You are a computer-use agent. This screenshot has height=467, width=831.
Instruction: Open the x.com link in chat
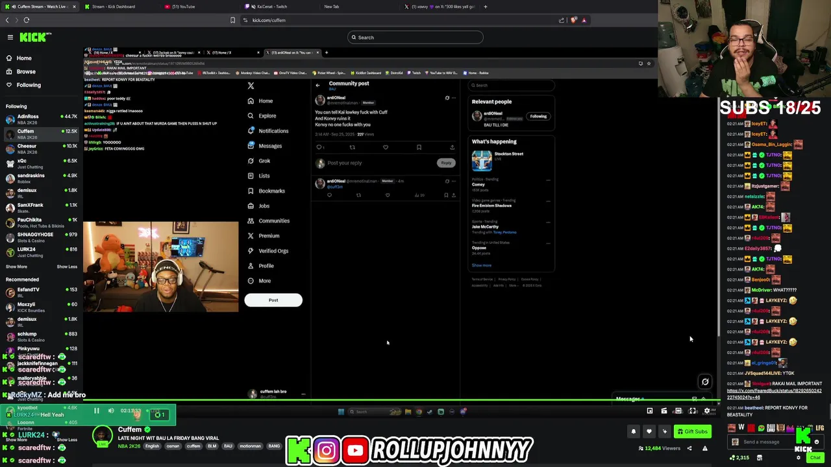click(774, 394)
